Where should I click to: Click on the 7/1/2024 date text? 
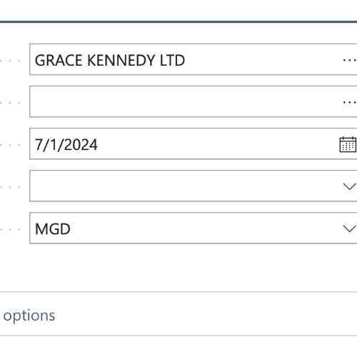point(66,144)
